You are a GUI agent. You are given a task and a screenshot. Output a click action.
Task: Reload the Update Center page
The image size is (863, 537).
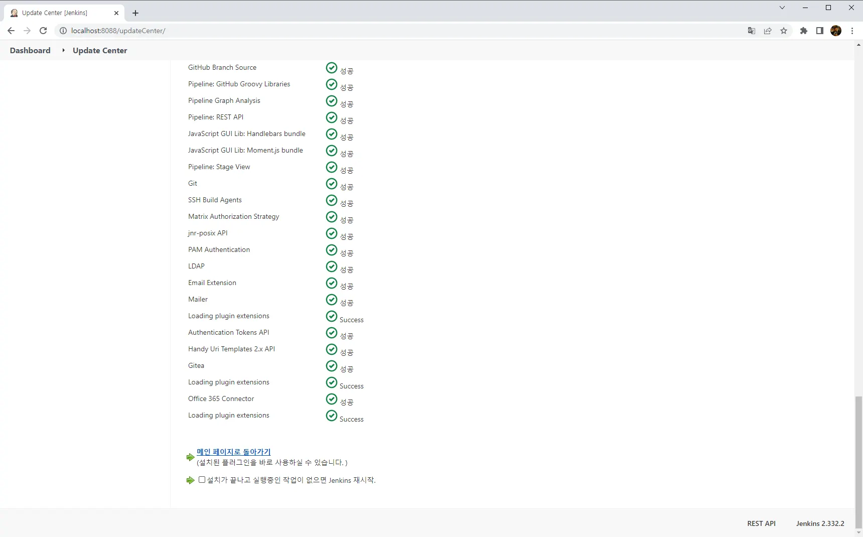(43, 31)
